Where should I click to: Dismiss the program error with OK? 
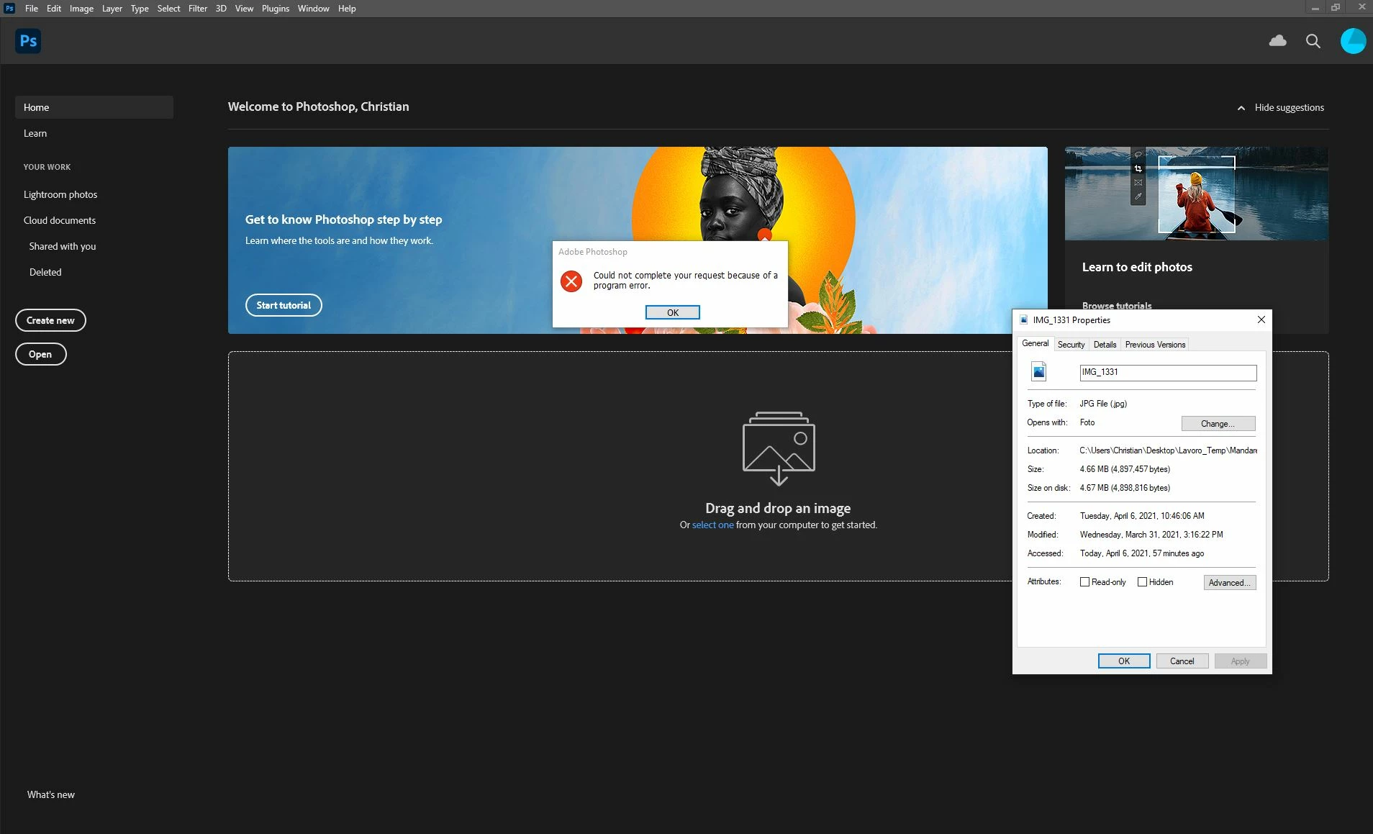(x=672, y=312)
